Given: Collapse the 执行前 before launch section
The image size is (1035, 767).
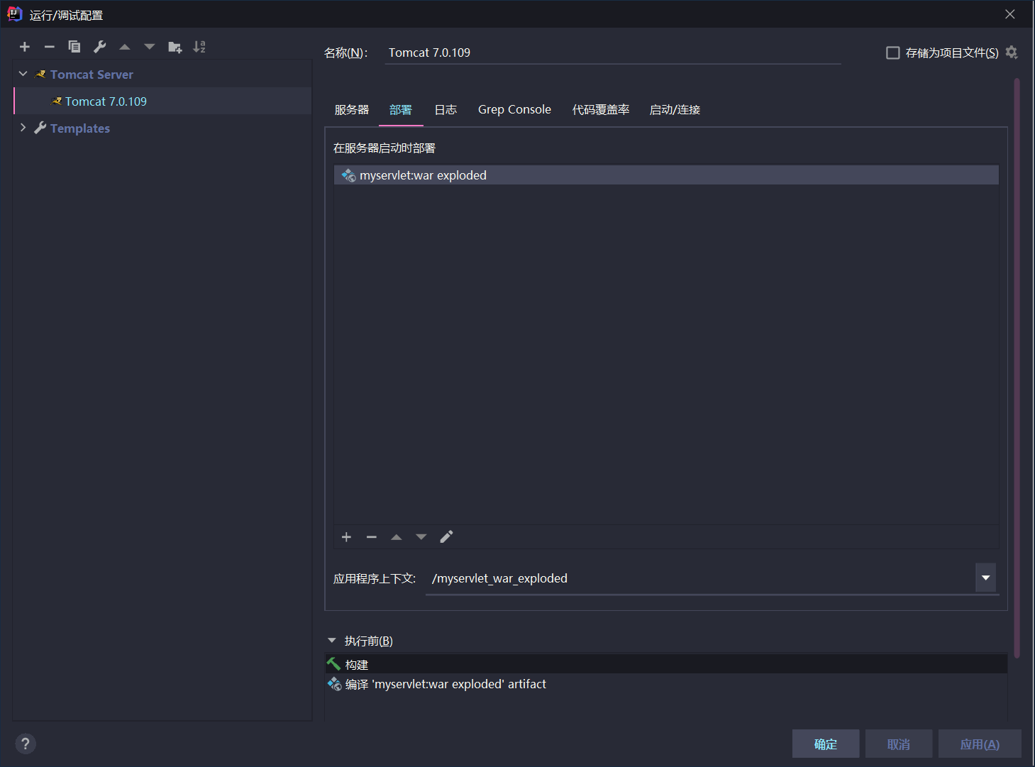Looking at the screenshot, I should coord(332,641).
